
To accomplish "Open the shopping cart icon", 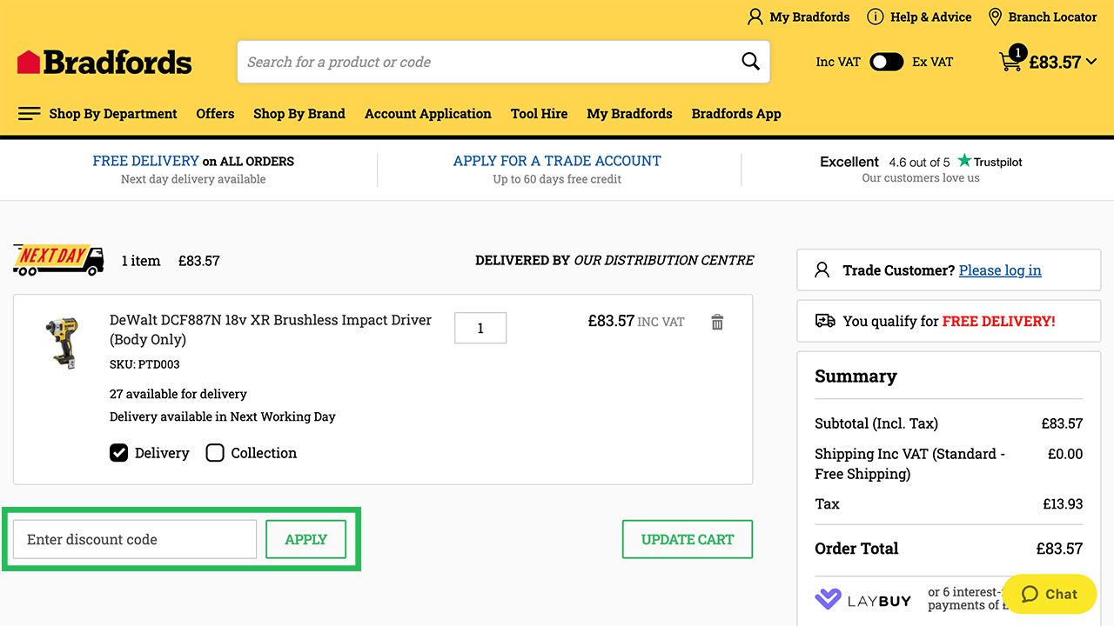I will tap(1010, 62).
